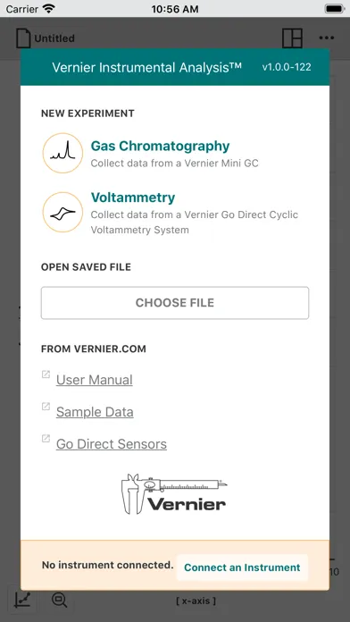
Task: Click the zoom magnifier icon
Action: click(60, 600)
